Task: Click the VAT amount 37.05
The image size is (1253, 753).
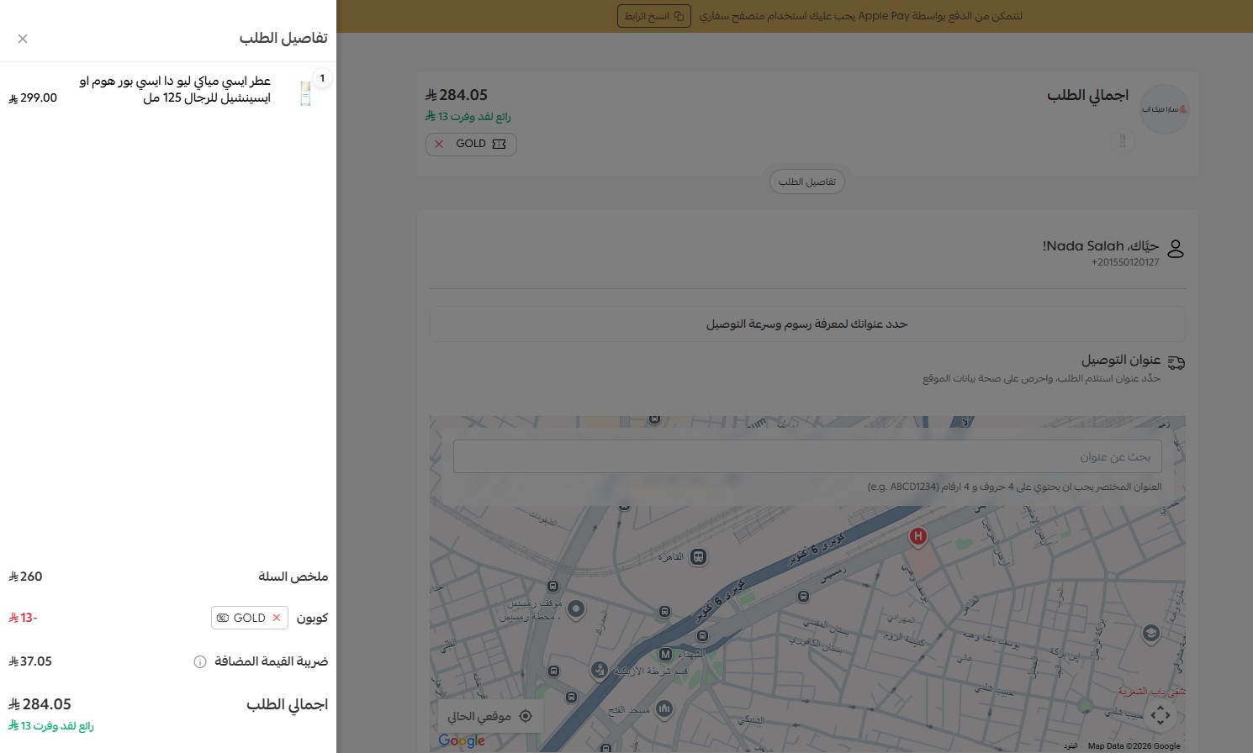Action: [x=30, y=661]
